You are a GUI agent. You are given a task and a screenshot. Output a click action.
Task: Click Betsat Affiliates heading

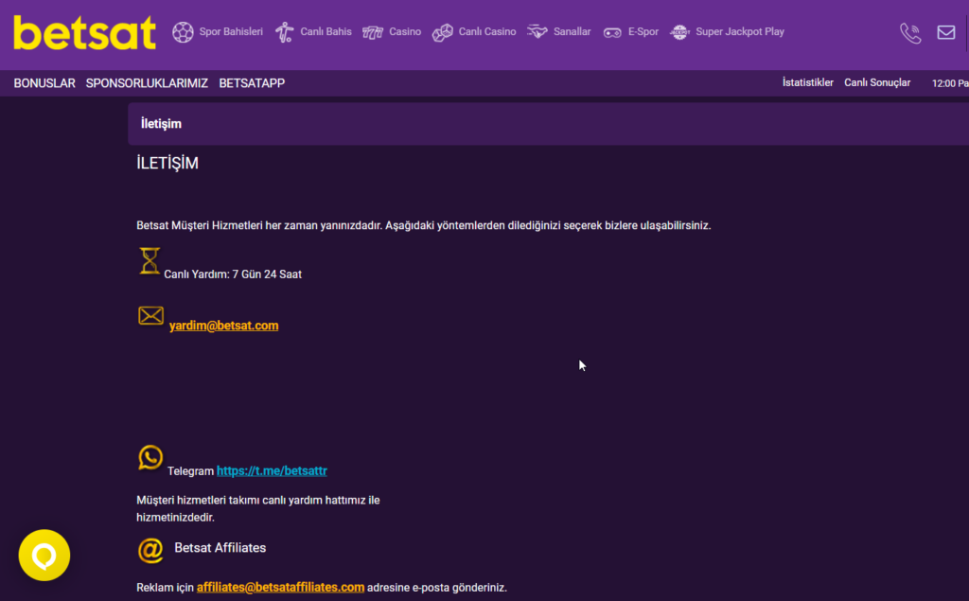point(220,548)
